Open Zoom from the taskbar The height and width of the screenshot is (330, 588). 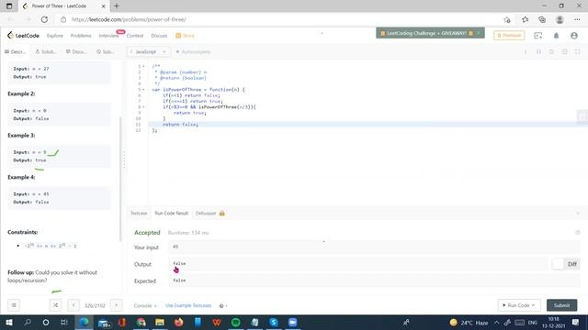tap(292, 322)
